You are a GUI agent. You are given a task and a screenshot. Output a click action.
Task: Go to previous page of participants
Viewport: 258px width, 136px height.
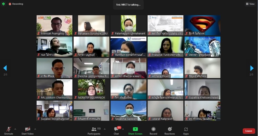(5, 68)
